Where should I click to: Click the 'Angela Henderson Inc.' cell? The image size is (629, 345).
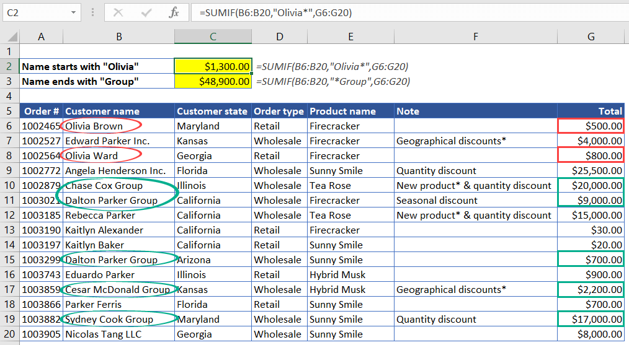click(x=118, y=171)
